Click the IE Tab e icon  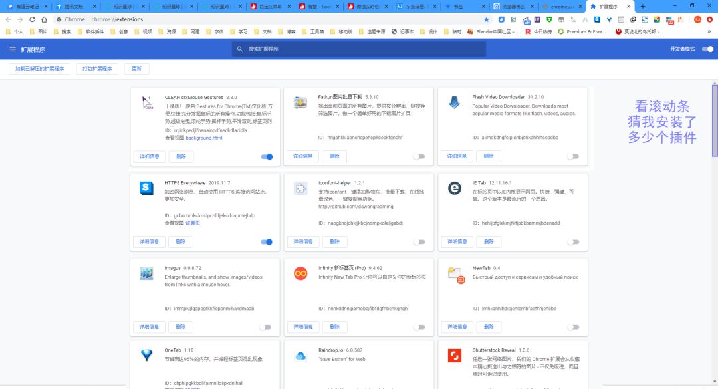pyautogui.click(x=454, y=188)
